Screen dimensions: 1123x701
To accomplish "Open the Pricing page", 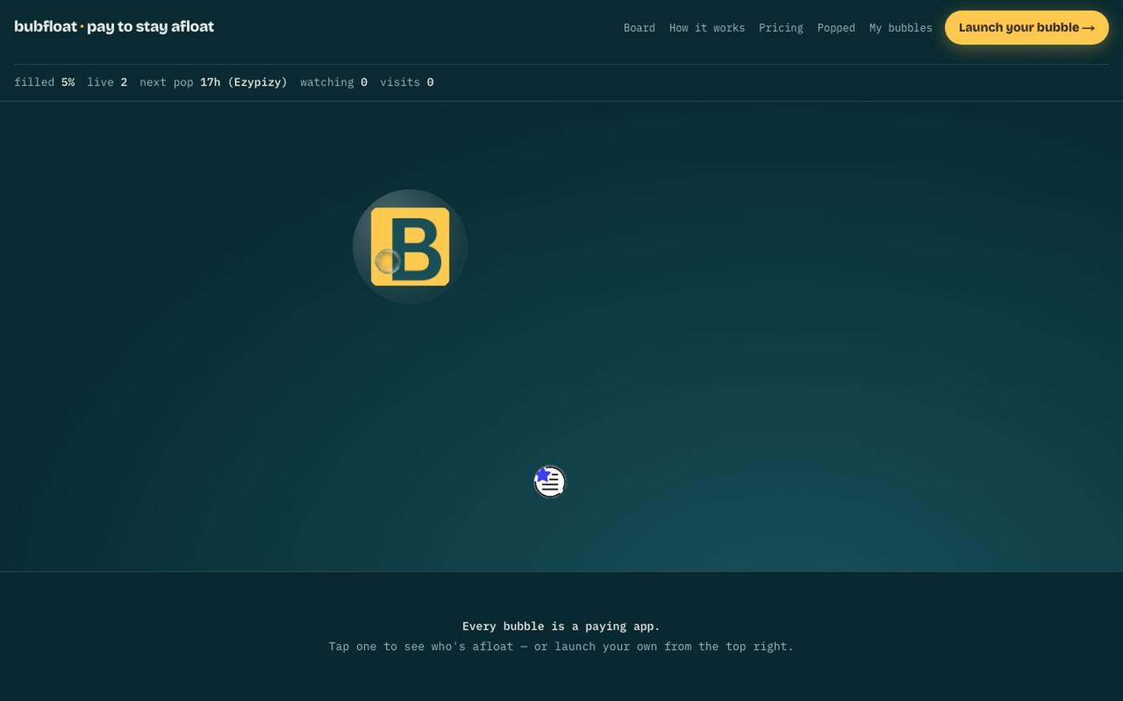I will 780,28.
